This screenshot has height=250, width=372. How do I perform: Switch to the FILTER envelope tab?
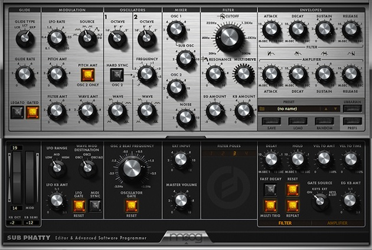coord(285,223)
